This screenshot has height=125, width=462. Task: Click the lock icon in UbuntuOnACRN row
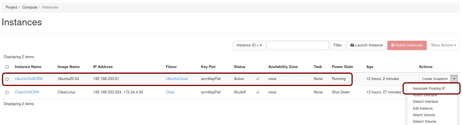pyautogui.click(x=258, y=79)
